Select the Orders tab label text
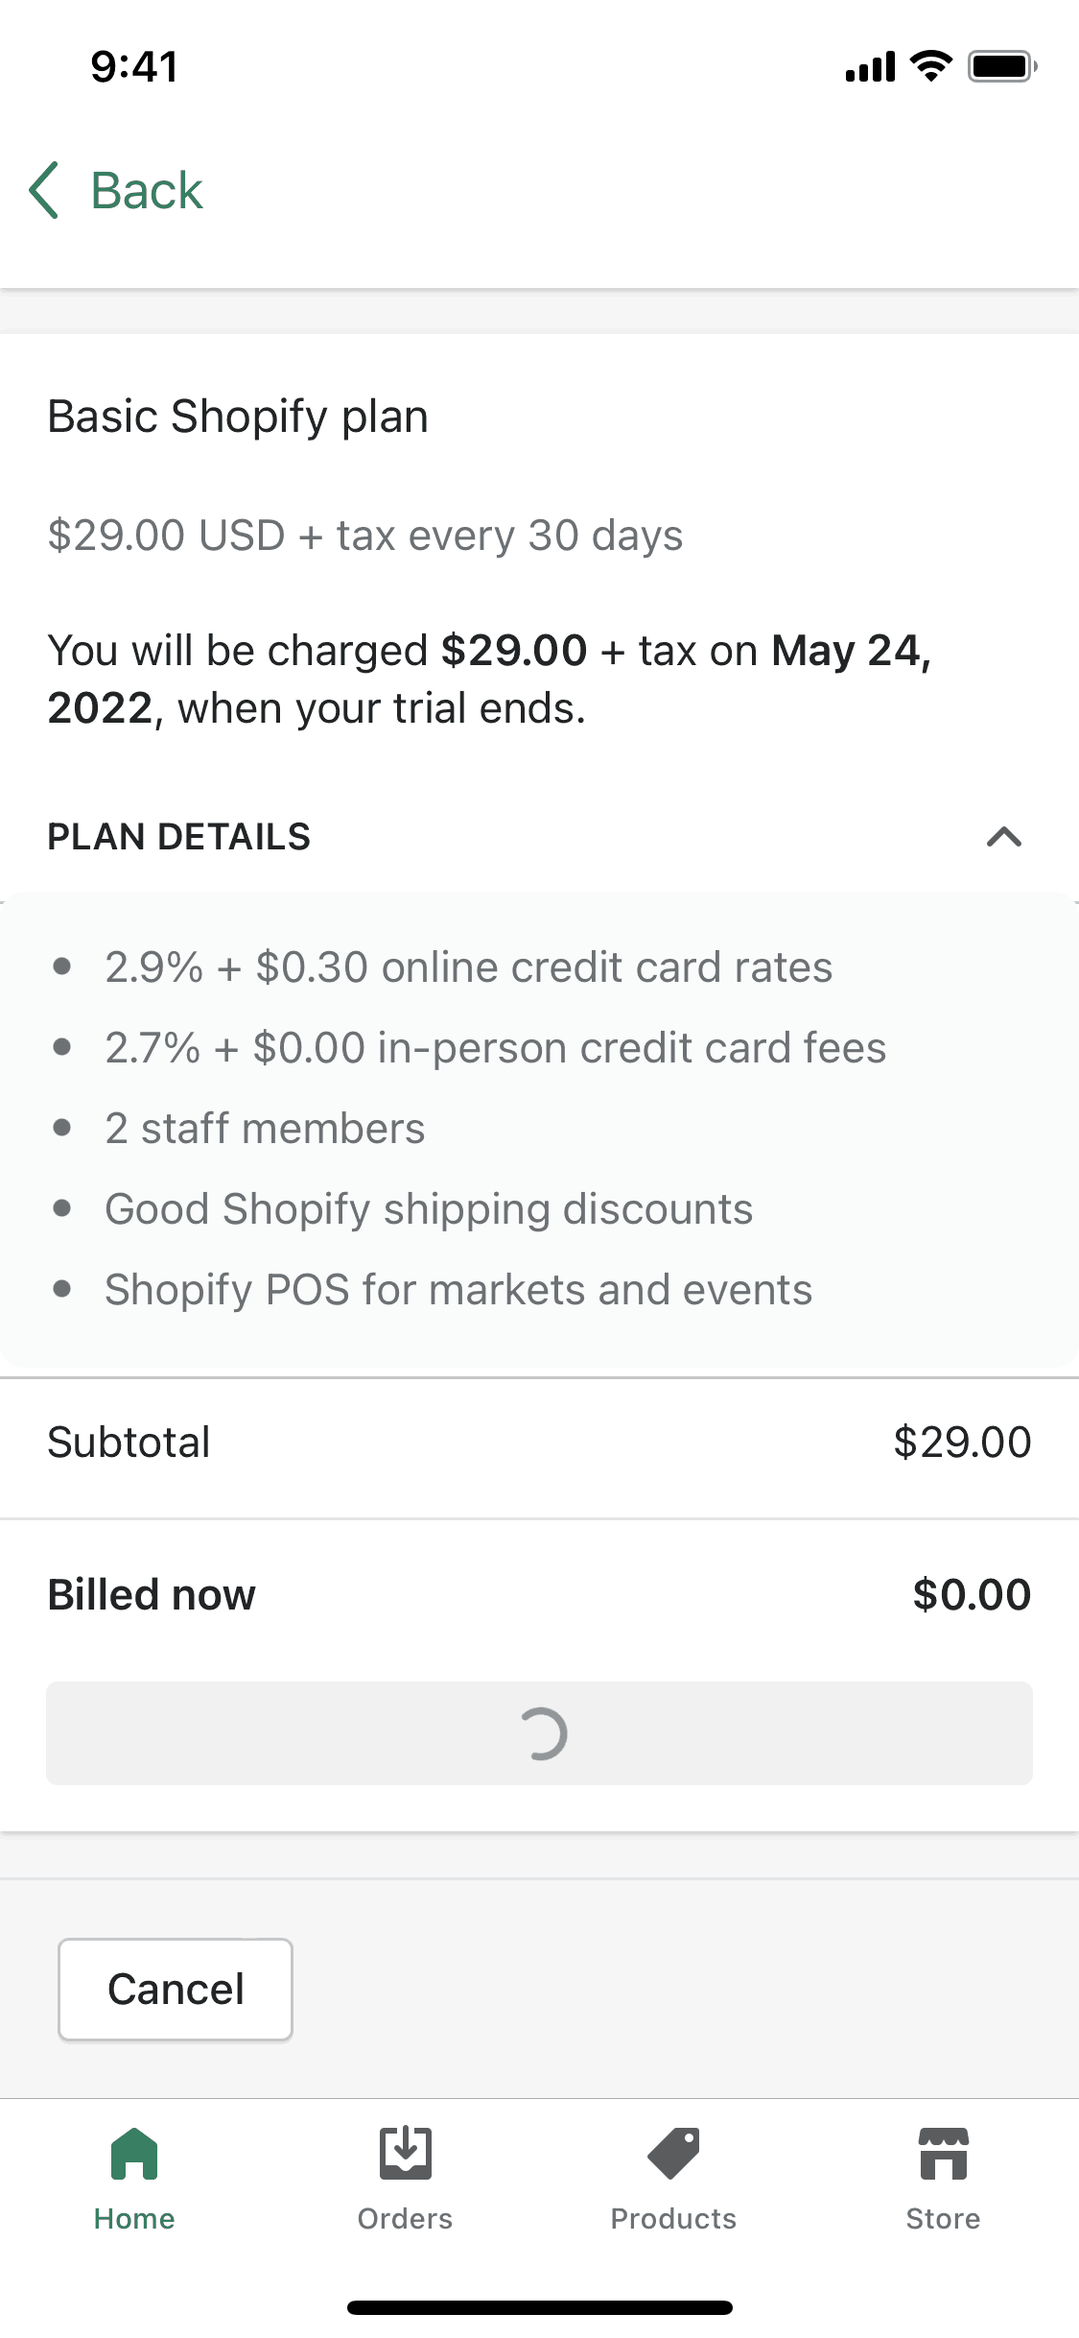This screenshot has width=1079, height=2338. pos(405,2219)
